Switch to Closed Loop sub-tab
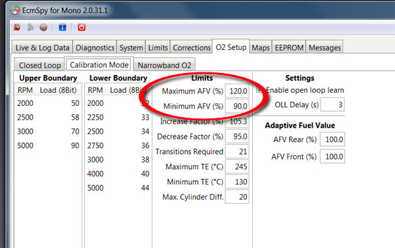Screen dimensions: 395x248 coord(39,65)
